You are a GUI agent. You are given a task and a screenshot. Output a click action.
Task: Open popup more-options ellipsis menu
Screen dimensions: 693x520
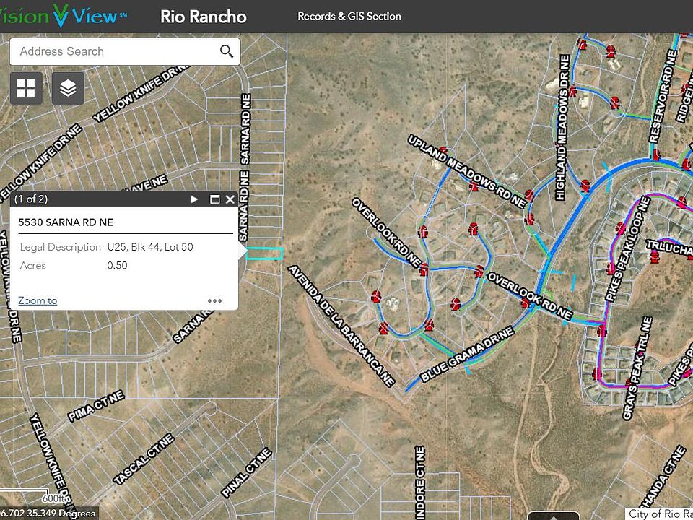pos(215,301)
